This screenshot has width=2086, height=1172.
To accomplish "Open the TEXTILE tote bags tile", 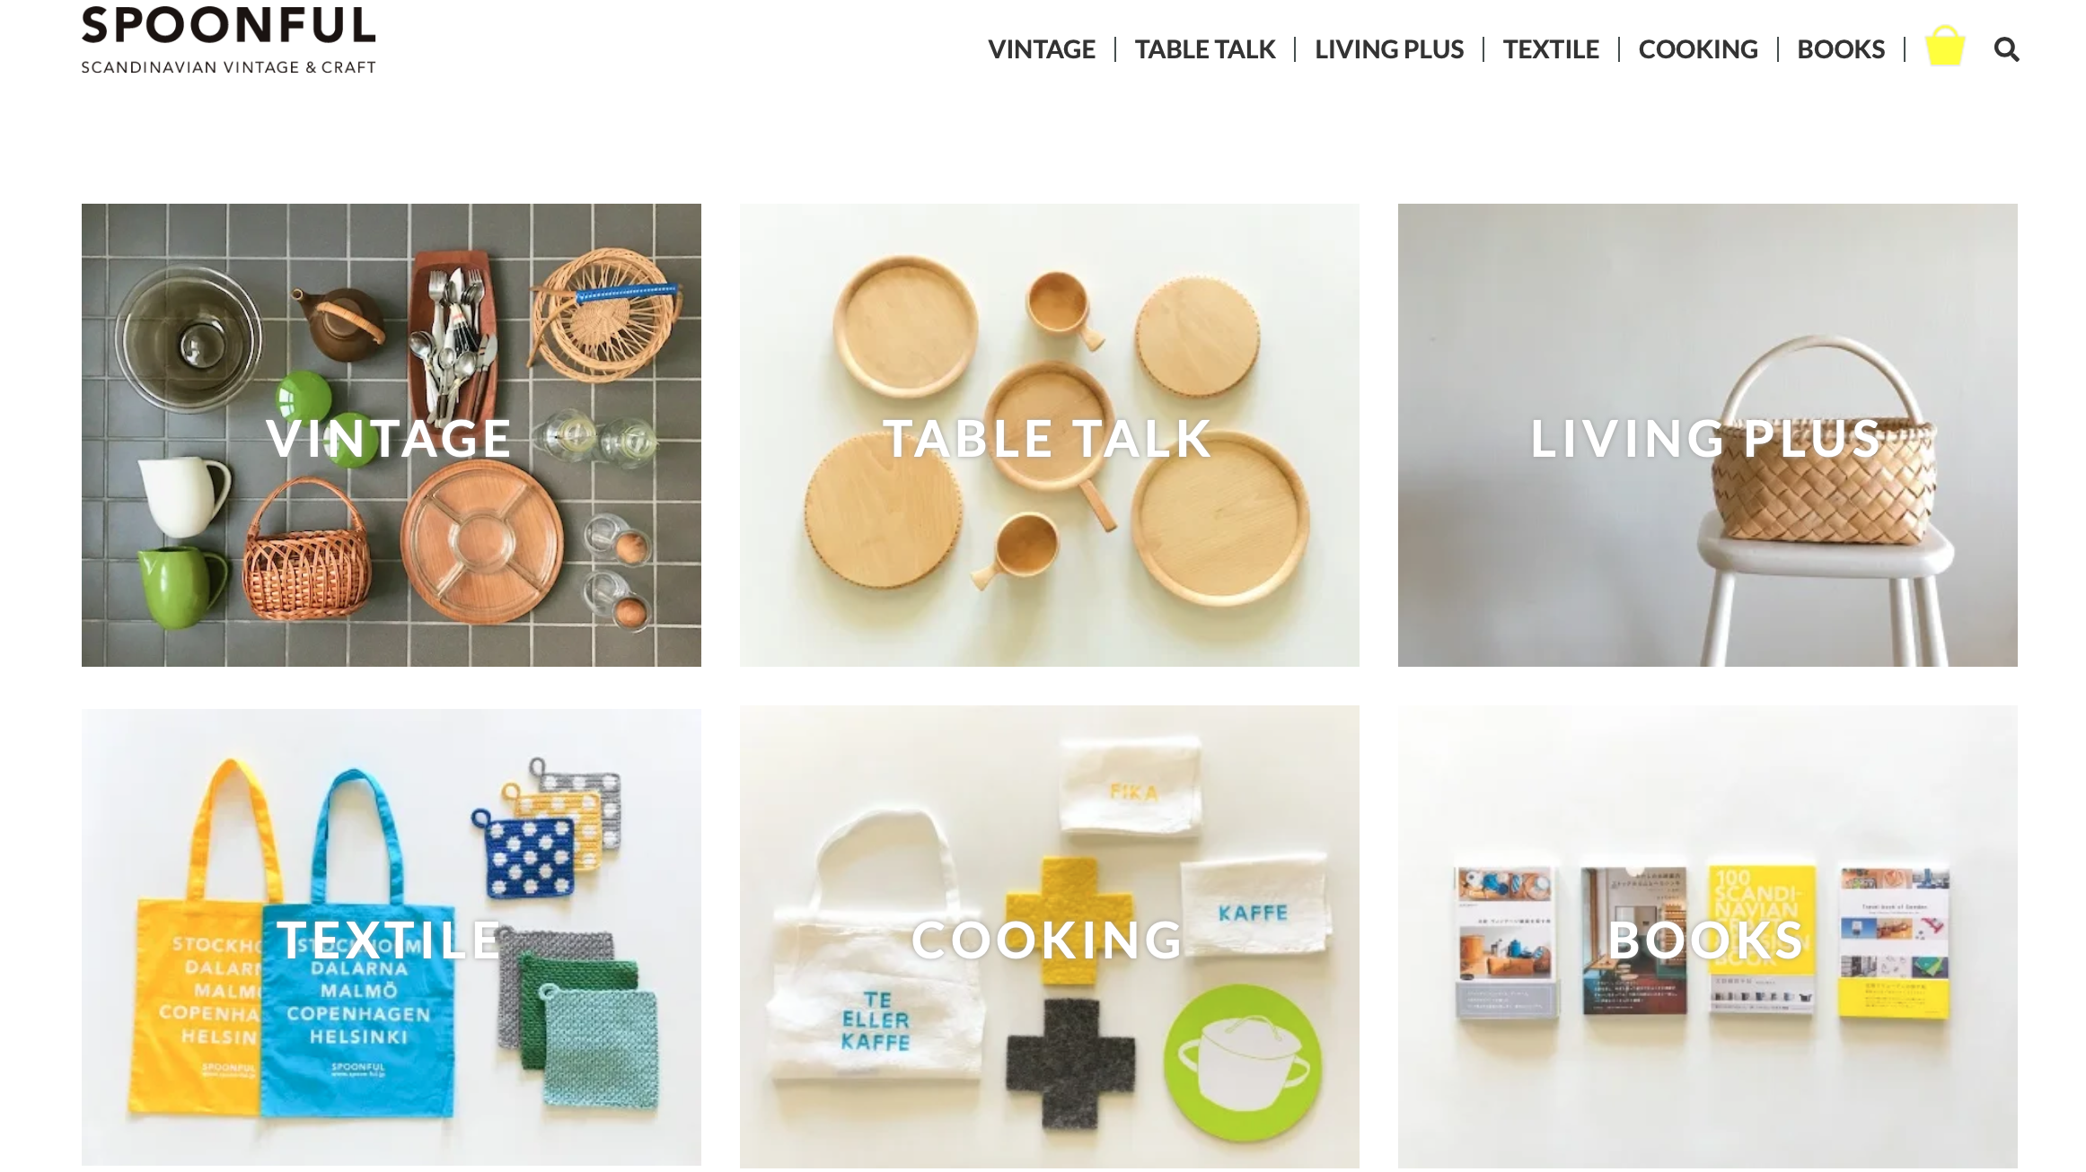I will [x=392, y=937].
